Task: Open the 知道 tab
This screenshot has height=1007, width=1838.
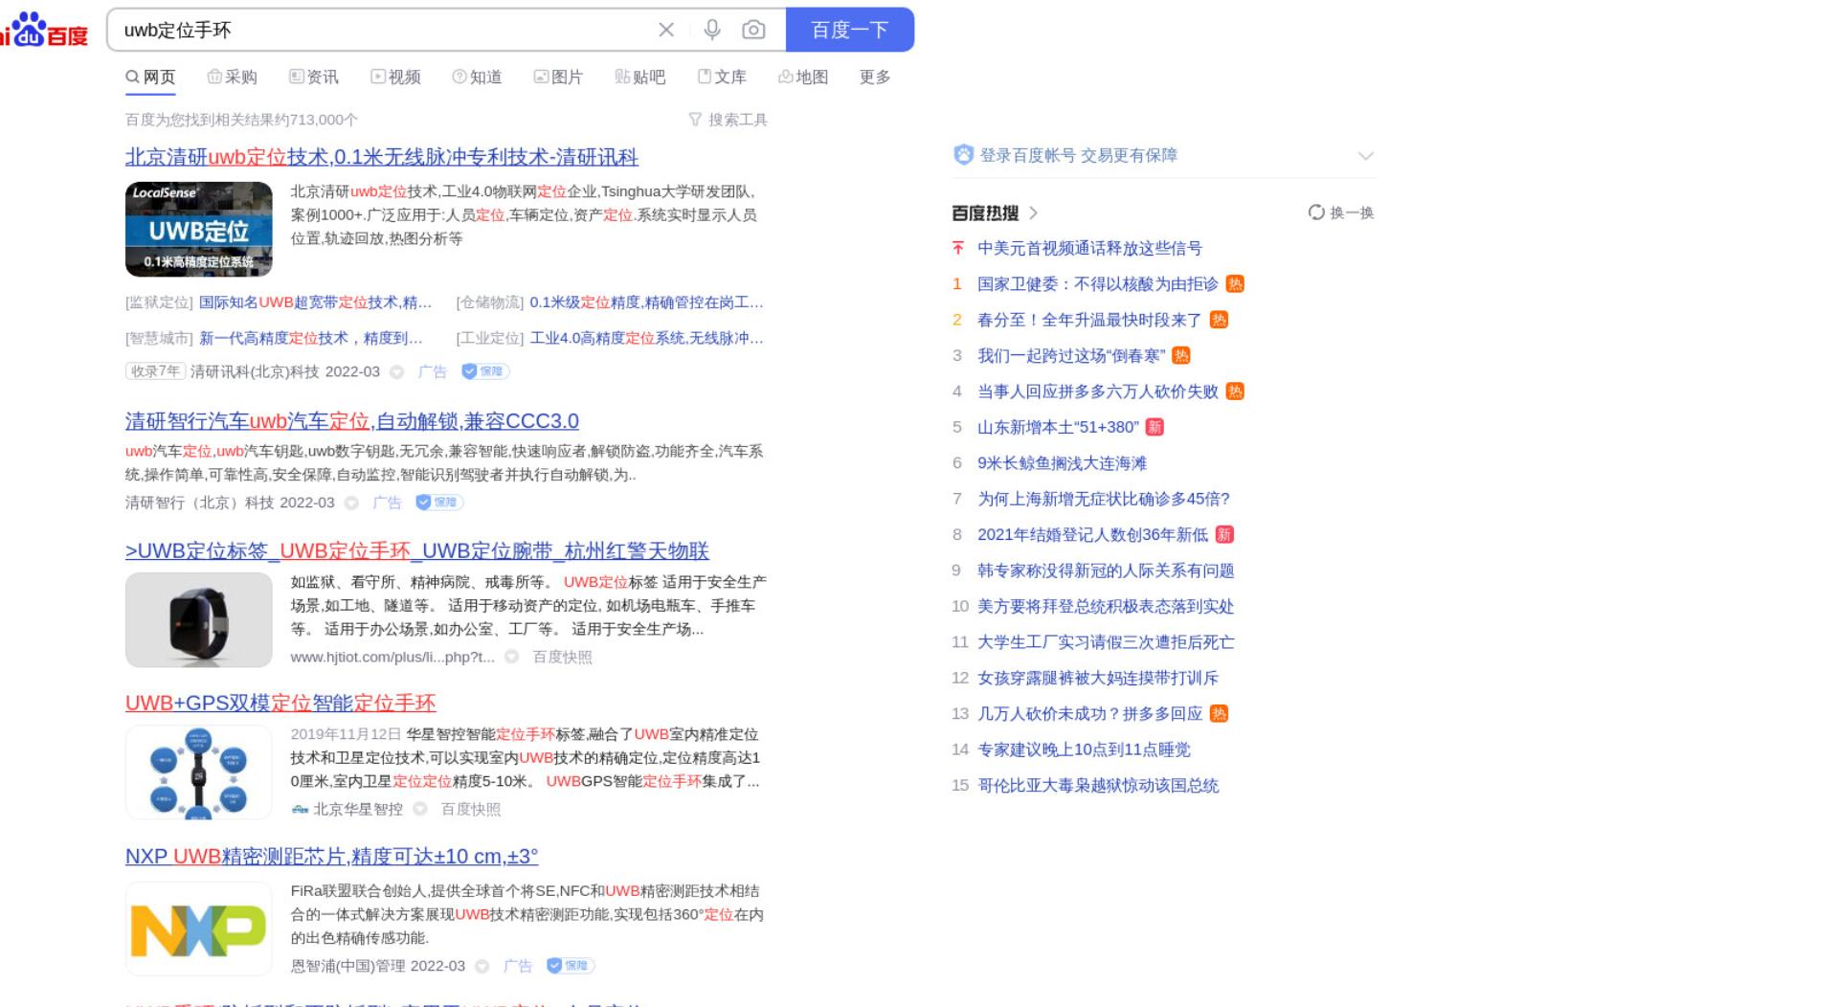Action: pyautogui.click(x=477, y=77)
